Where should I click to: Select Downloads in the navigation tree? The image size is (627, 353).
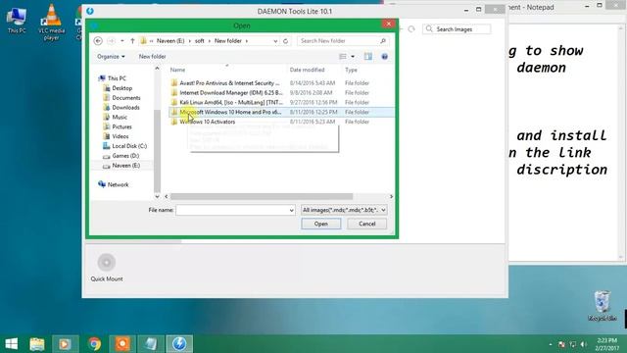click(x=125, y=107)
